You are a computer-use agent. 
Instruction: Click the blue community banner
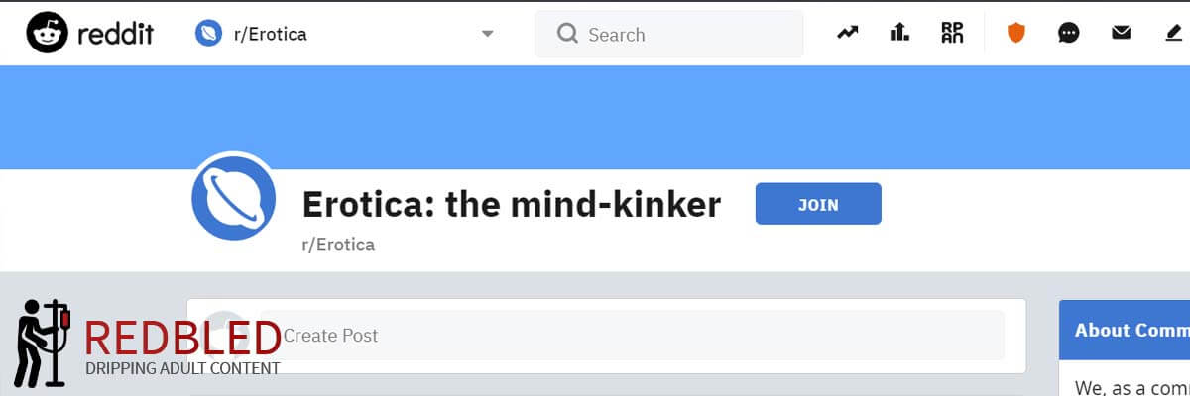point(595,118)
